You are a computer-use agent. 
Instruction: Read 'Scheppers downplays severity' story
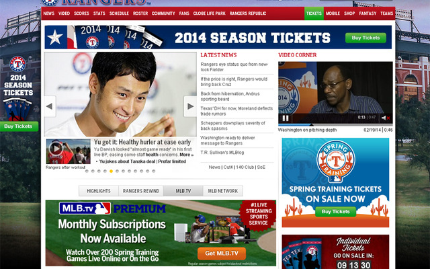(233, 126)
